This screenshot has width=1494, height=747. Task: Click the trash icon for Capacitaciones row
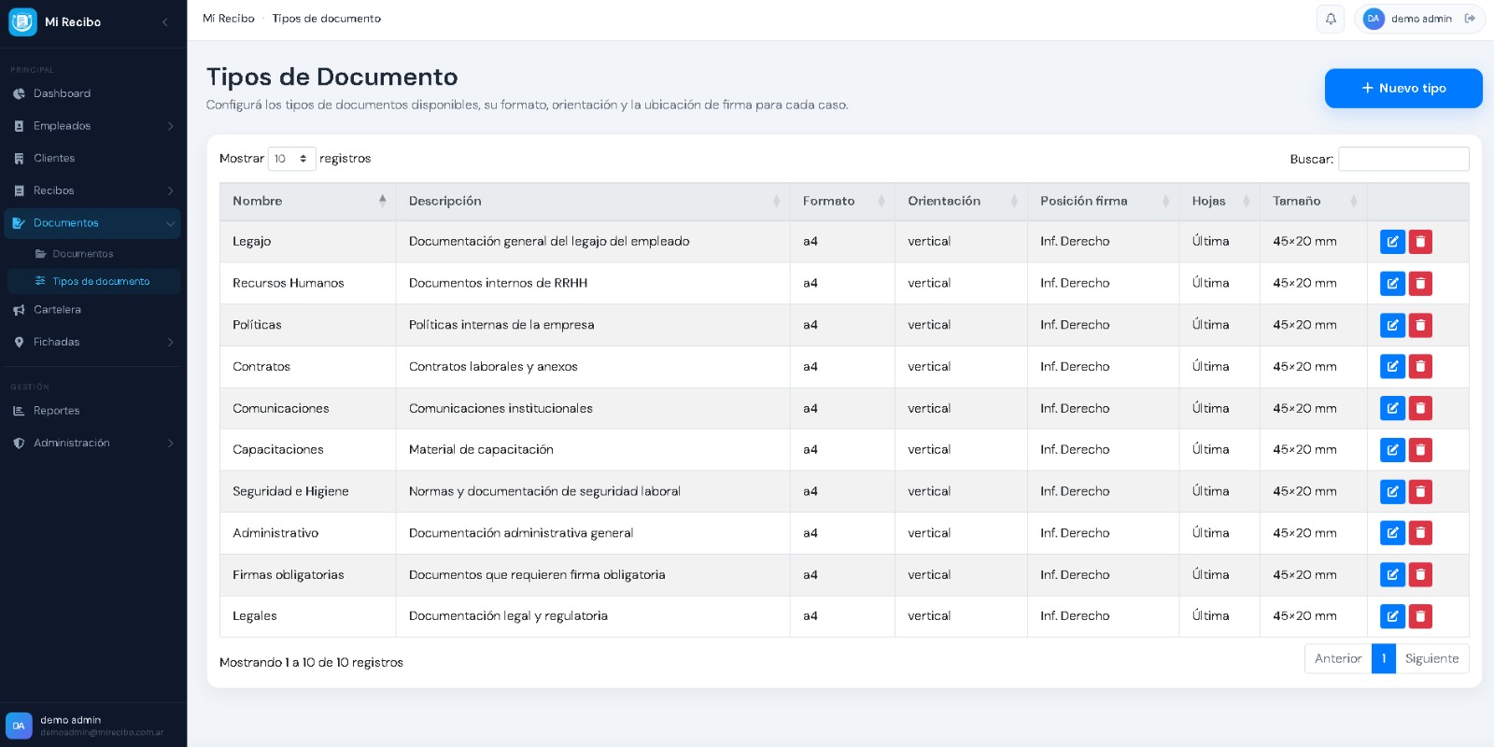point(1420,450)
